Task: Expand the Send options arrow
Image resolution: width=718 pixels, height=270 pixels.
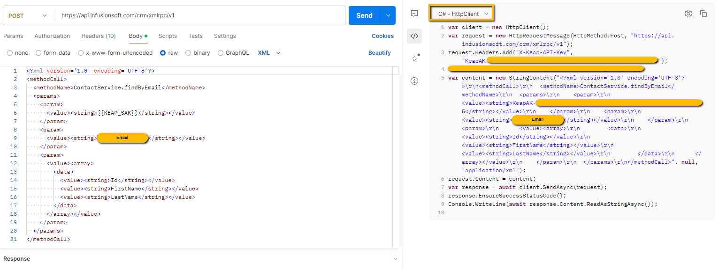Action: (388, 15)
